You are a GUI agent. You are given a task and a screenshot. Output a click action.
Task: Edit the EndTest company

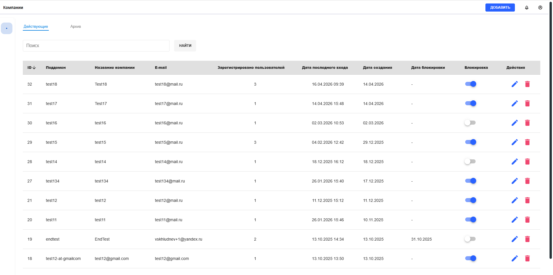tap(515, 239)
